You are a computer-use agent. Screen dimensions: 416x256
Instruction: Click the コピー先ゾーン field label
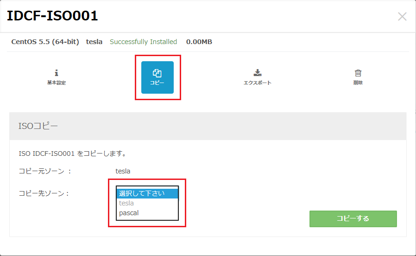pyautogui.click(x=44, y=193)
